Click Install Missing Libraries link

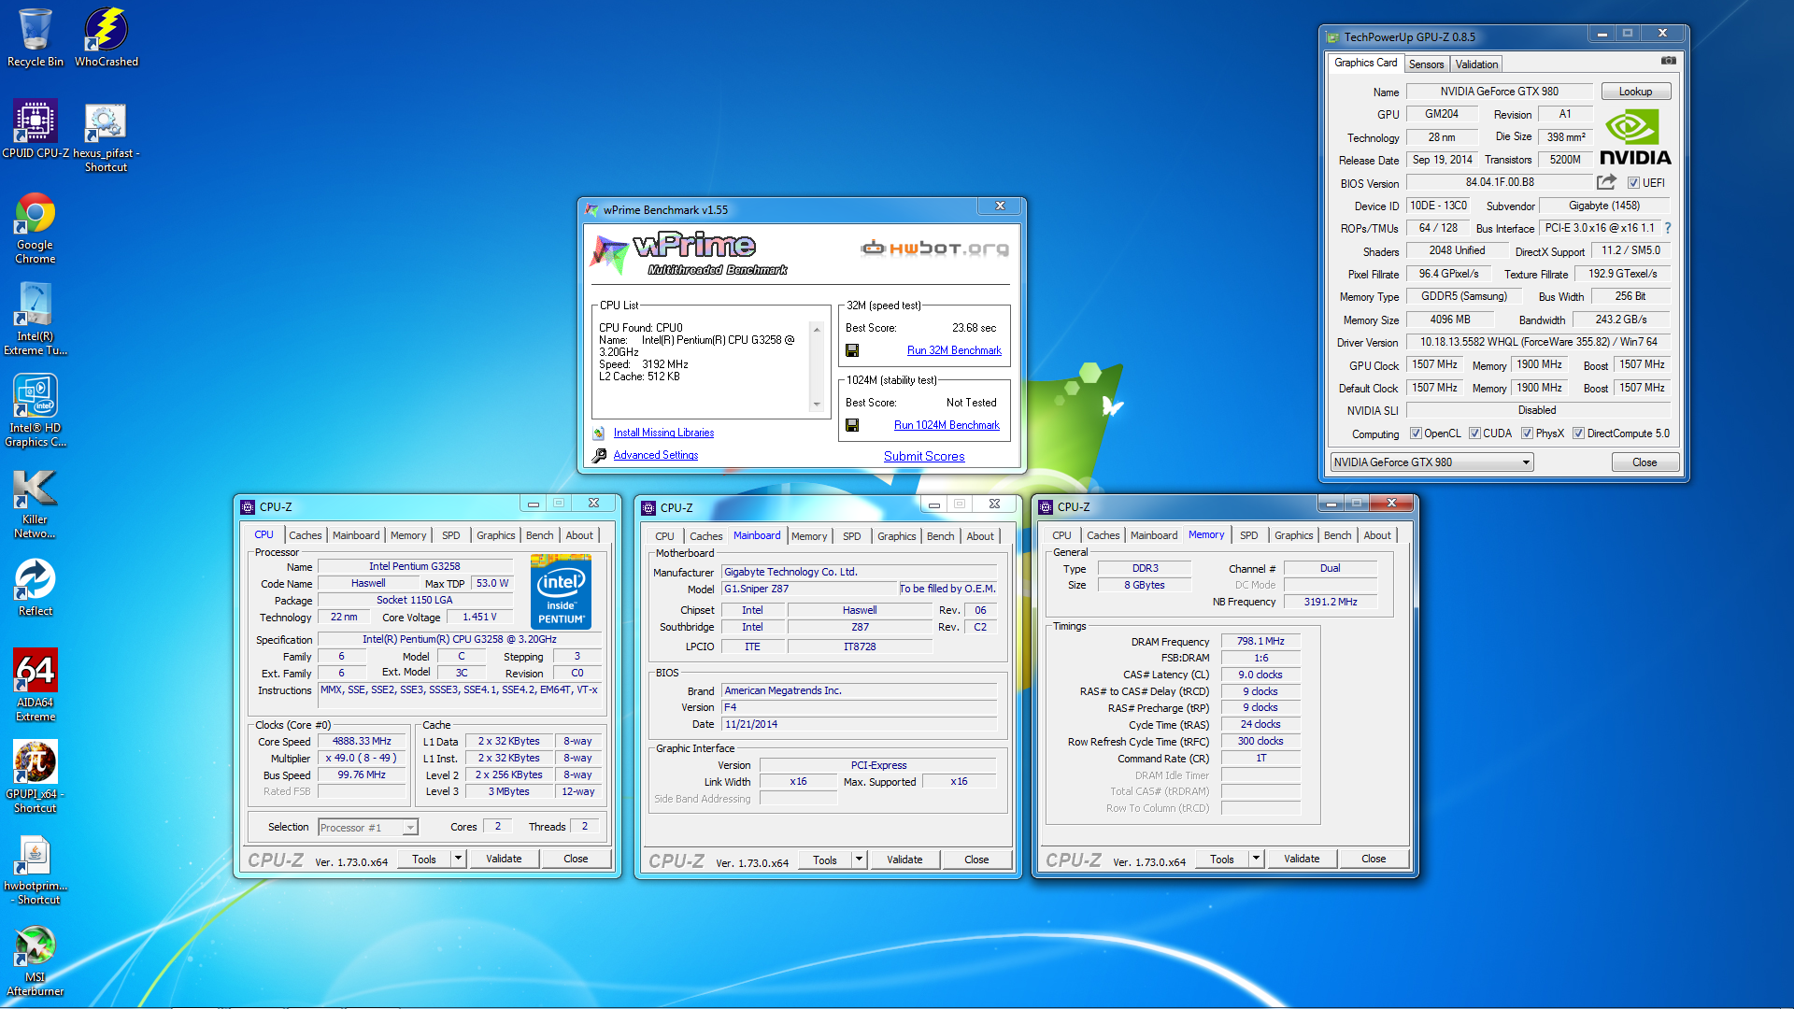click(x=663, y=433)
